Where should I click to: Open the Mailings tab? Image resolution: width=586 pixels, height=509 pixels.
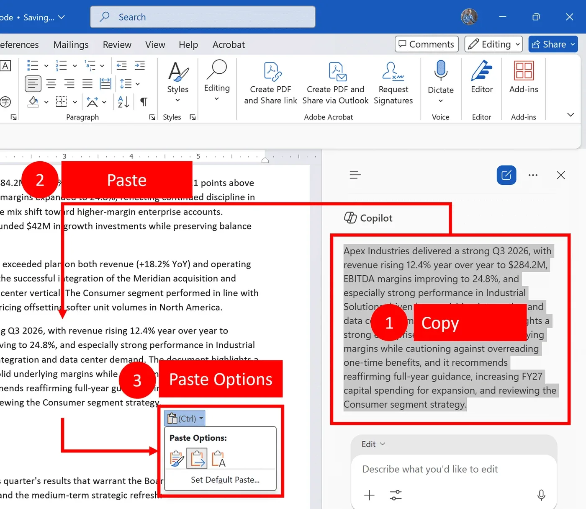coord(71,44)
